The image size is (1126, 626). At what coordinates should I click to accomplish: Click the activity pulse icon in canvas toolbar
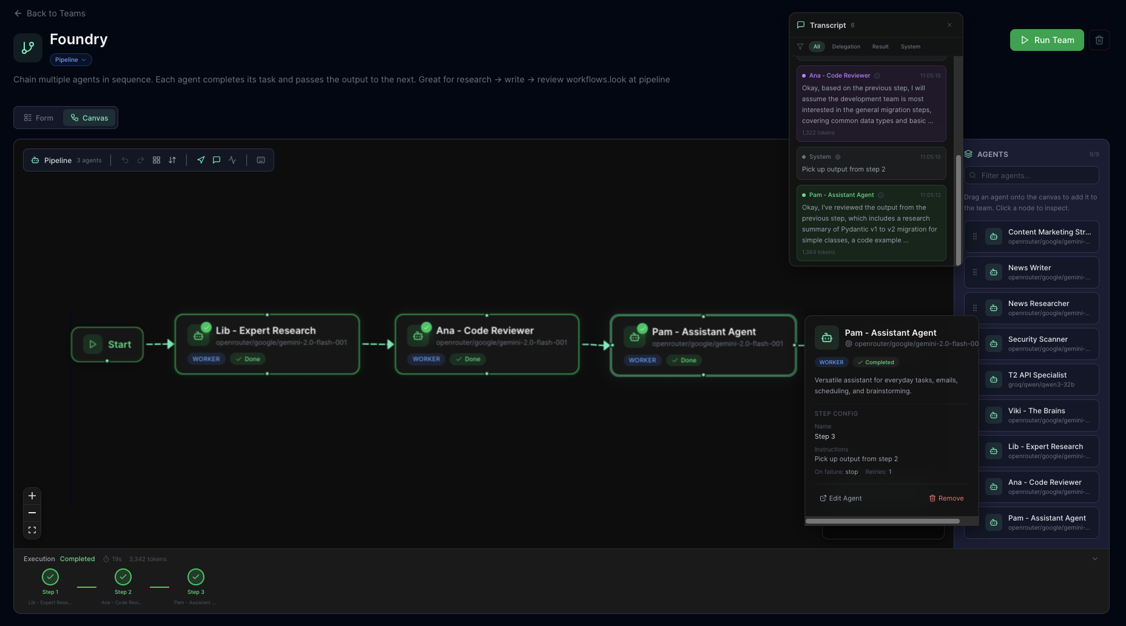coord(232,160)
